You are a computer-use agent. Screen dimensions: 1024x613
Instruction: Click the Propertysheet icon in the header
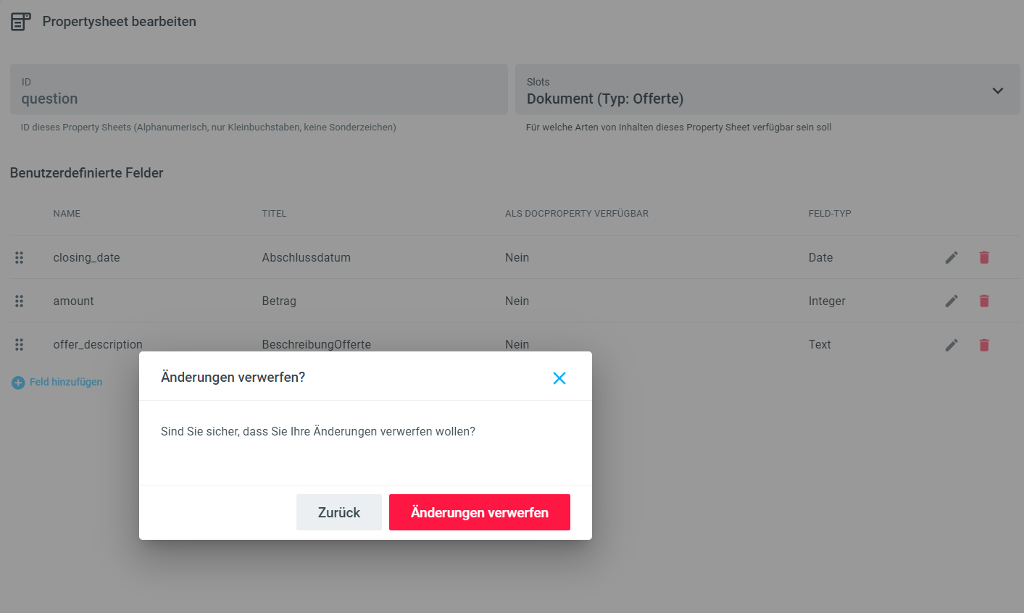20,22
